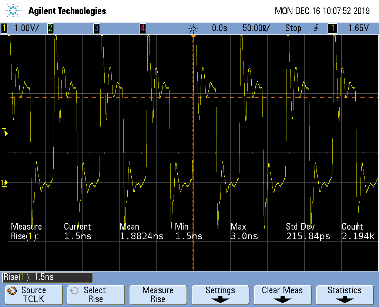Choose the Select: Rise measurement softkey
379x307 pixels.
95,295
